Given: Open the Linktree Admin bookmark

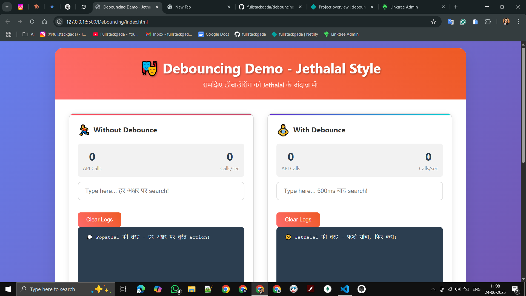Looking at the screenshot, I should click(x=341, y=34).
